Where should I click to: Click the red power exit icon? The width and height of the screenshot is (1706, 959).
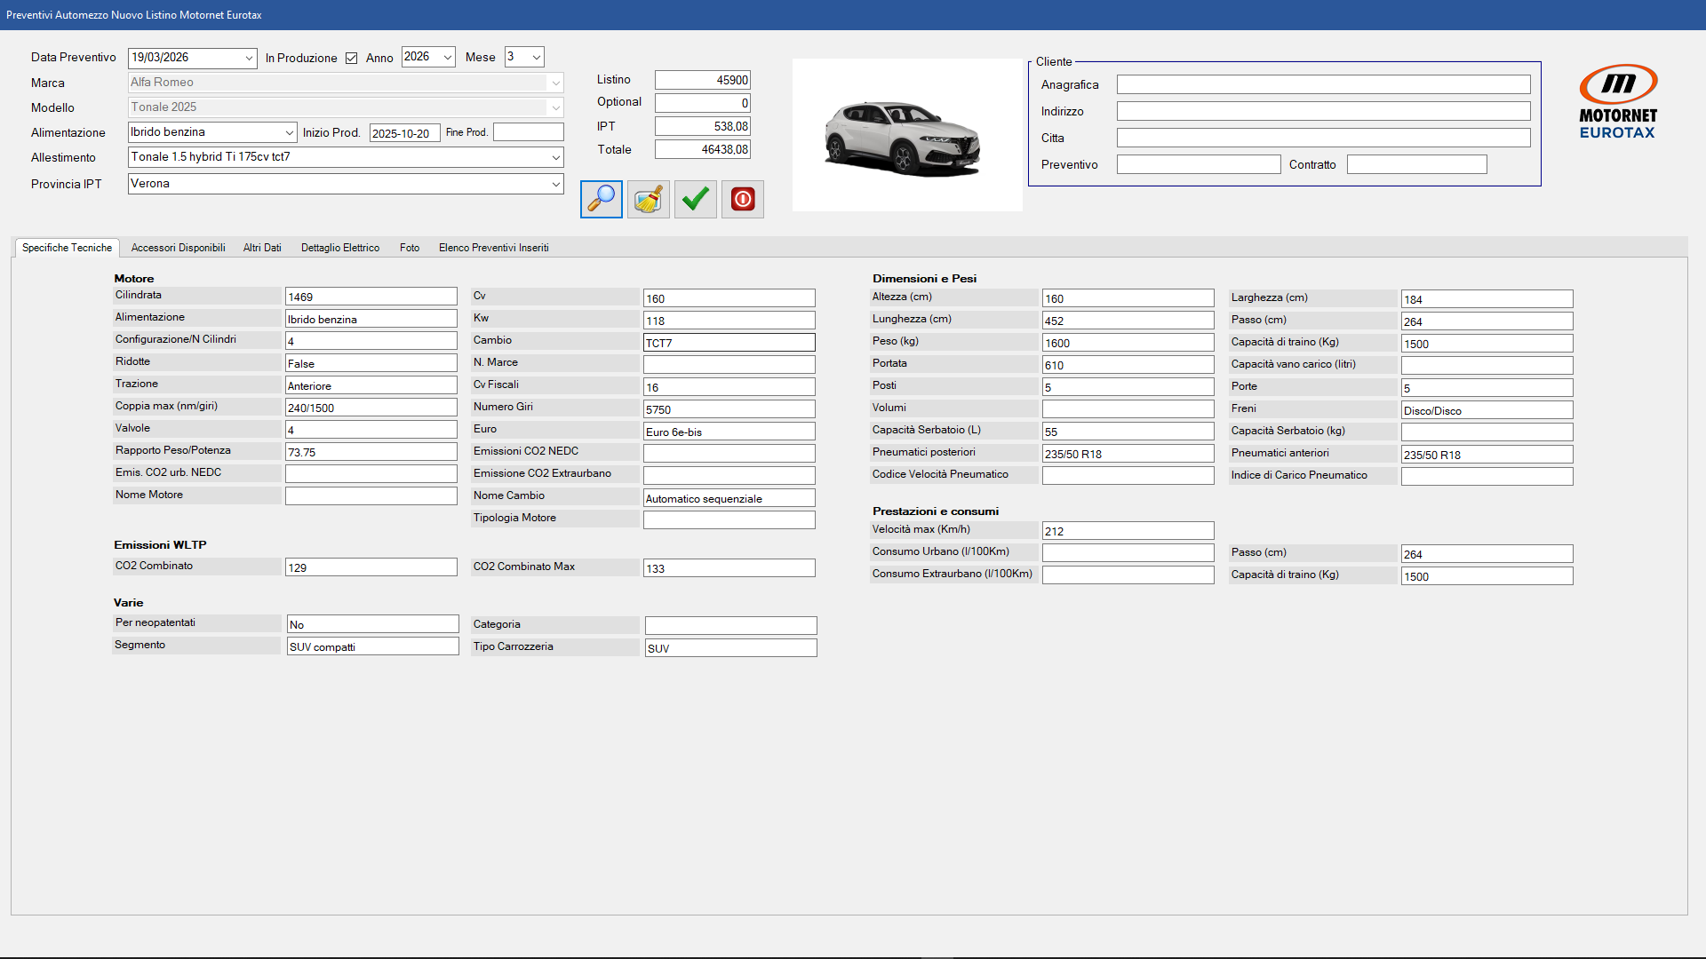point(743,199)
